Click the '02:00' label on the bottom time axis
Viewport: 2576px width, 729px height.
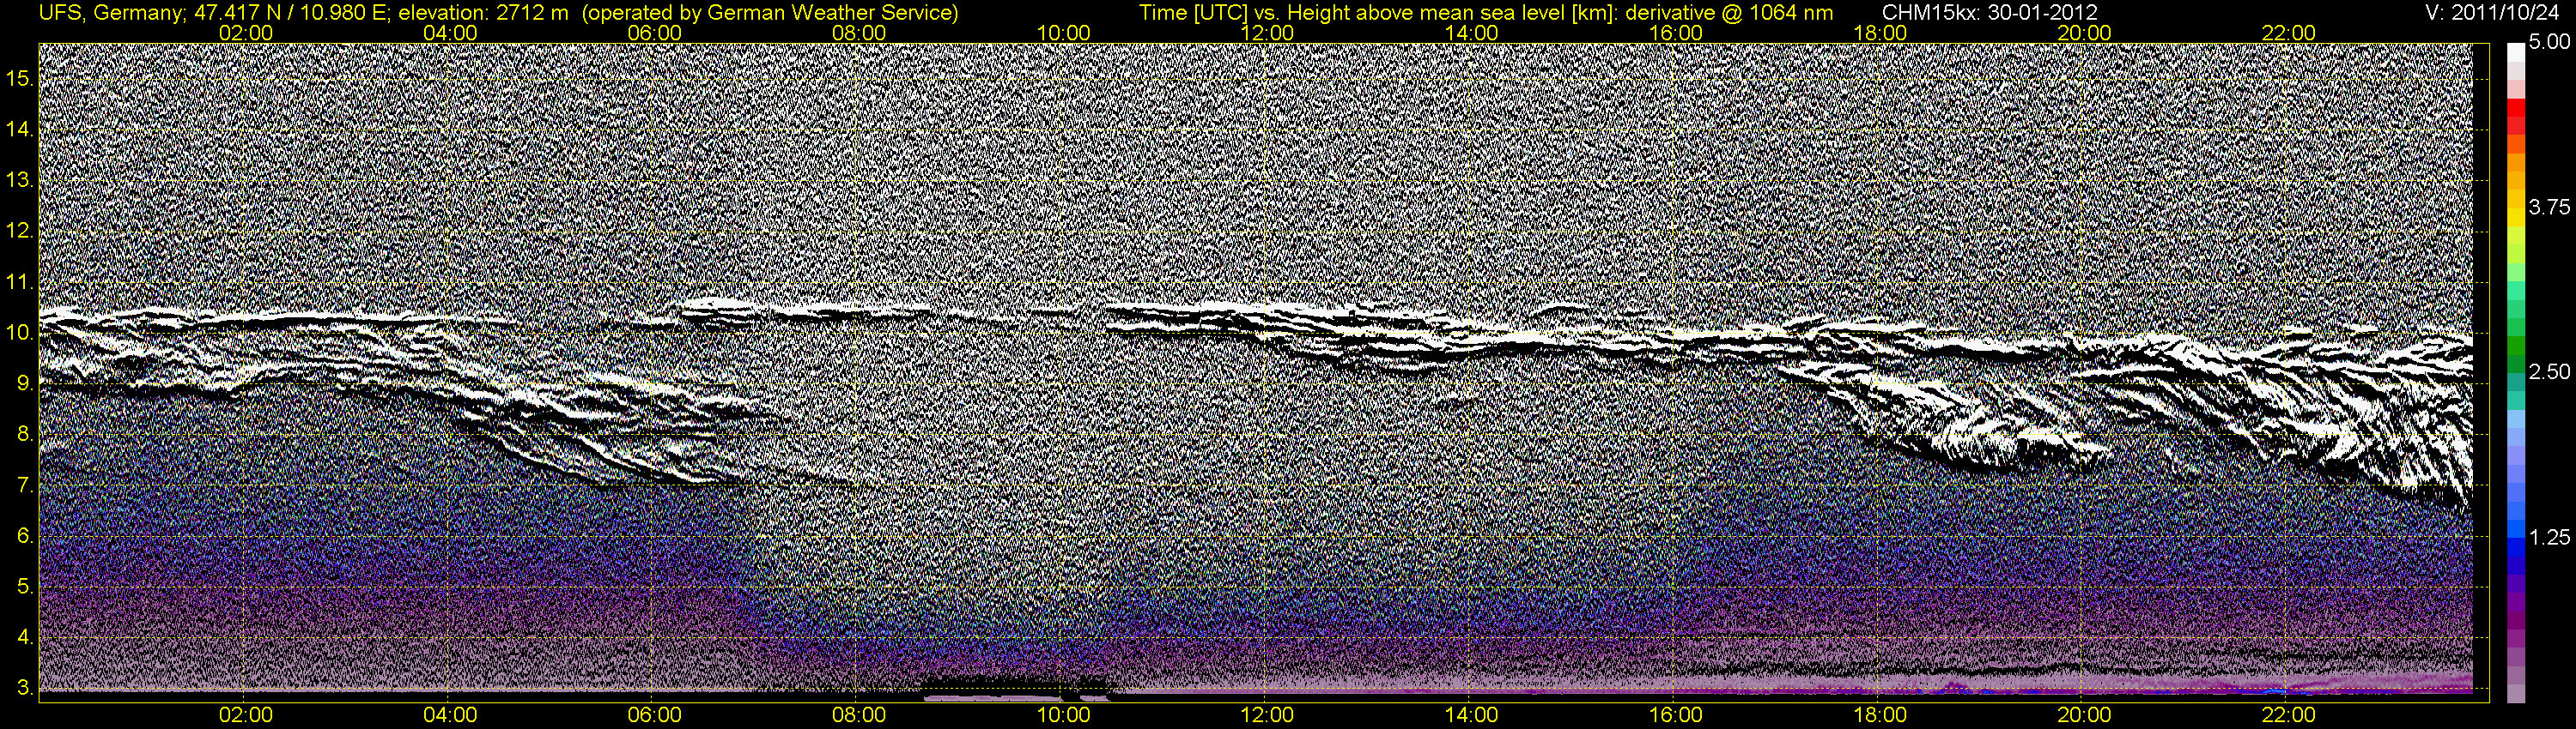[x=246, y=715]
